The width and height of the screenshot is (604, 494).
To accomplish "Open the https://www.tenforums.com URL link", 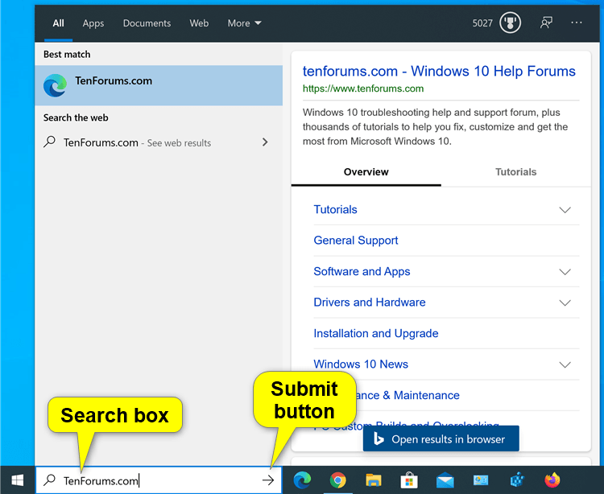I will [x=363, y=89].
